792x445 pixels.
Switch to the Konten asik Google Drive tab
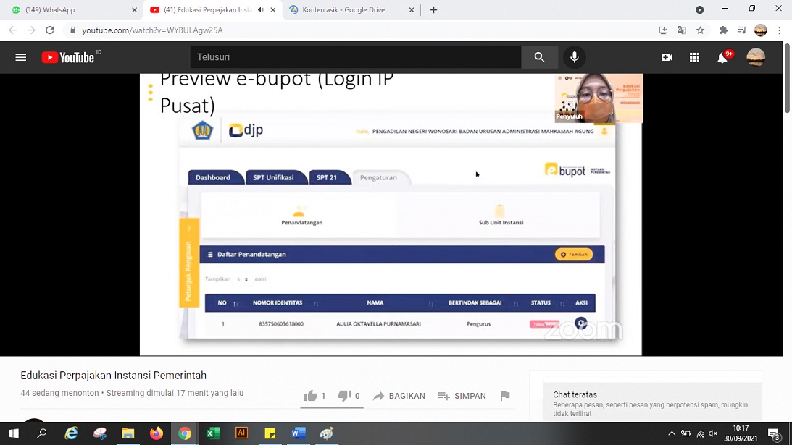point(344,10)
